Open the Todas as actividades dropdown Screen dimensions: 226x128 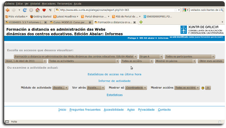pos(83,61)
